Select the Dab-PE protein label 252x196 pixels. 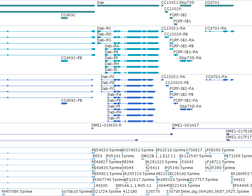114,101
